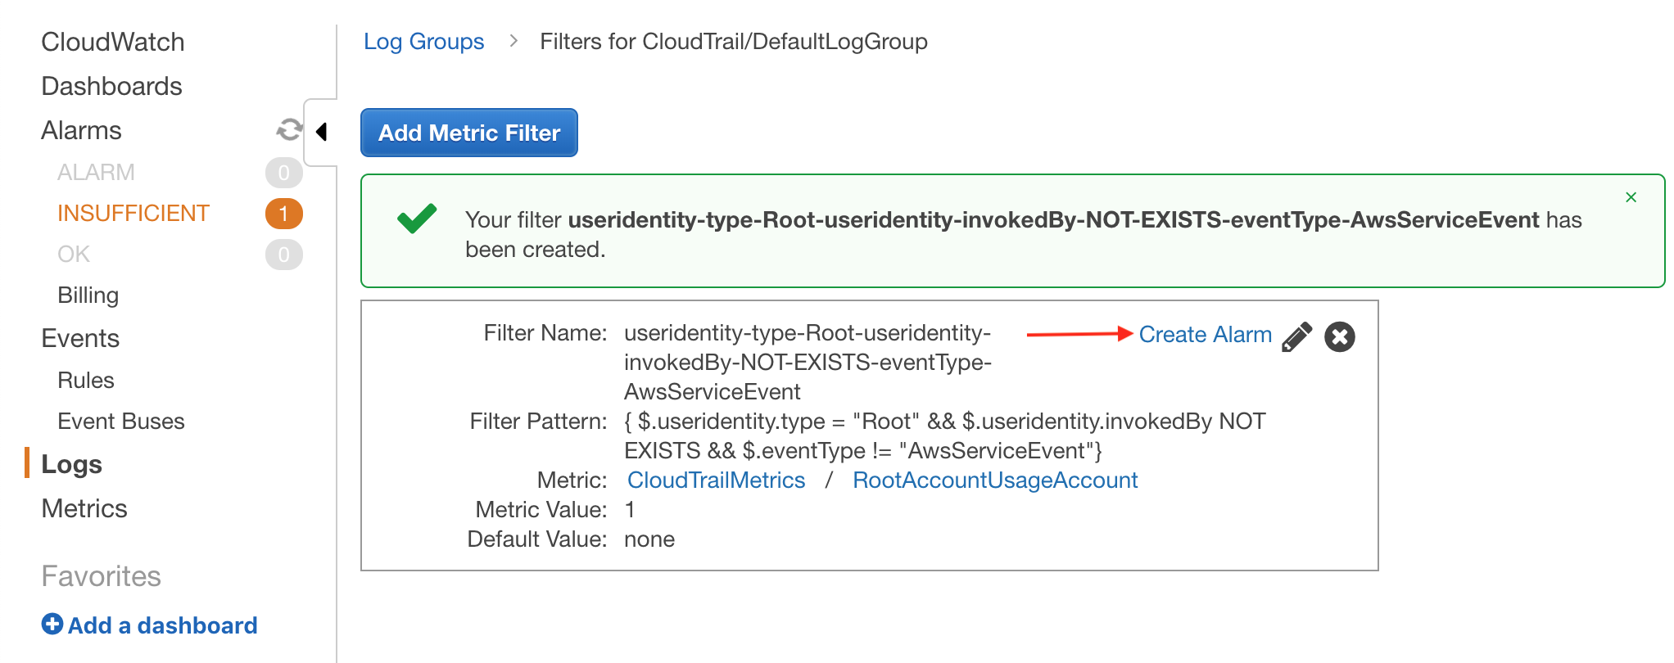1674x663 pixels.
Task: Edit the metric filter with pencil icon
Action: tap(1296, 336)
